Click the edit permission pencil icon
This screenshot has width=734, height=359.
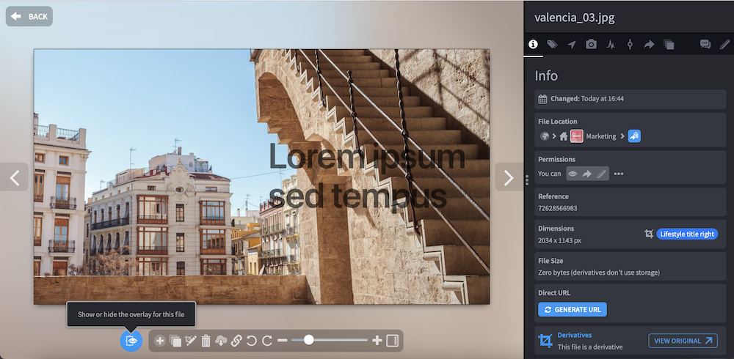click(601, 174)
